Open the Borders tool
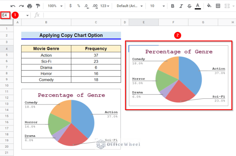The width and height of the screenshot is (236, 156). [218, 6]
